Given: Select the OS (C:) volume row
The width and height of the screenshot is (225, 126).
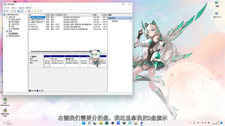Looking at the screenshot, I should click(x=68, y=24).
